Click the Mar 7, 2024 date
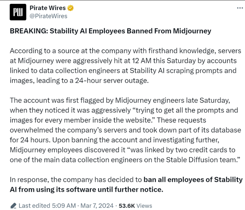Image resolution: width=245 pixels, height=210 pixels. (97, 205)
